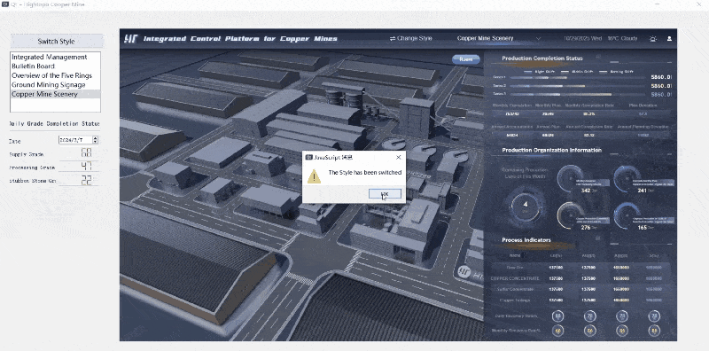Image resolution: width=709 pixels, height=351 pixels.
Task: Click the gauge showing 165
Action: point(627,215)
